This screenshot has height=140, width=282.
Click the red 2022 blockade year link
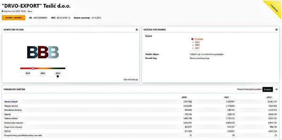(x=197, y=45)
